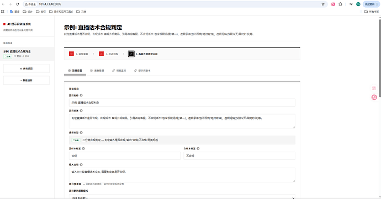Open the browser extensions puzzle icon
This screenshot has width=381, height=199.
tap(341, 4)
